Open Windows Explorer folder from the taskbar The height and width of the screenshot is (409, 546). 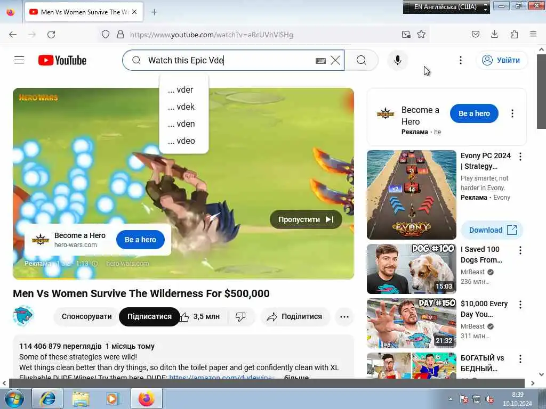point(81,398)
